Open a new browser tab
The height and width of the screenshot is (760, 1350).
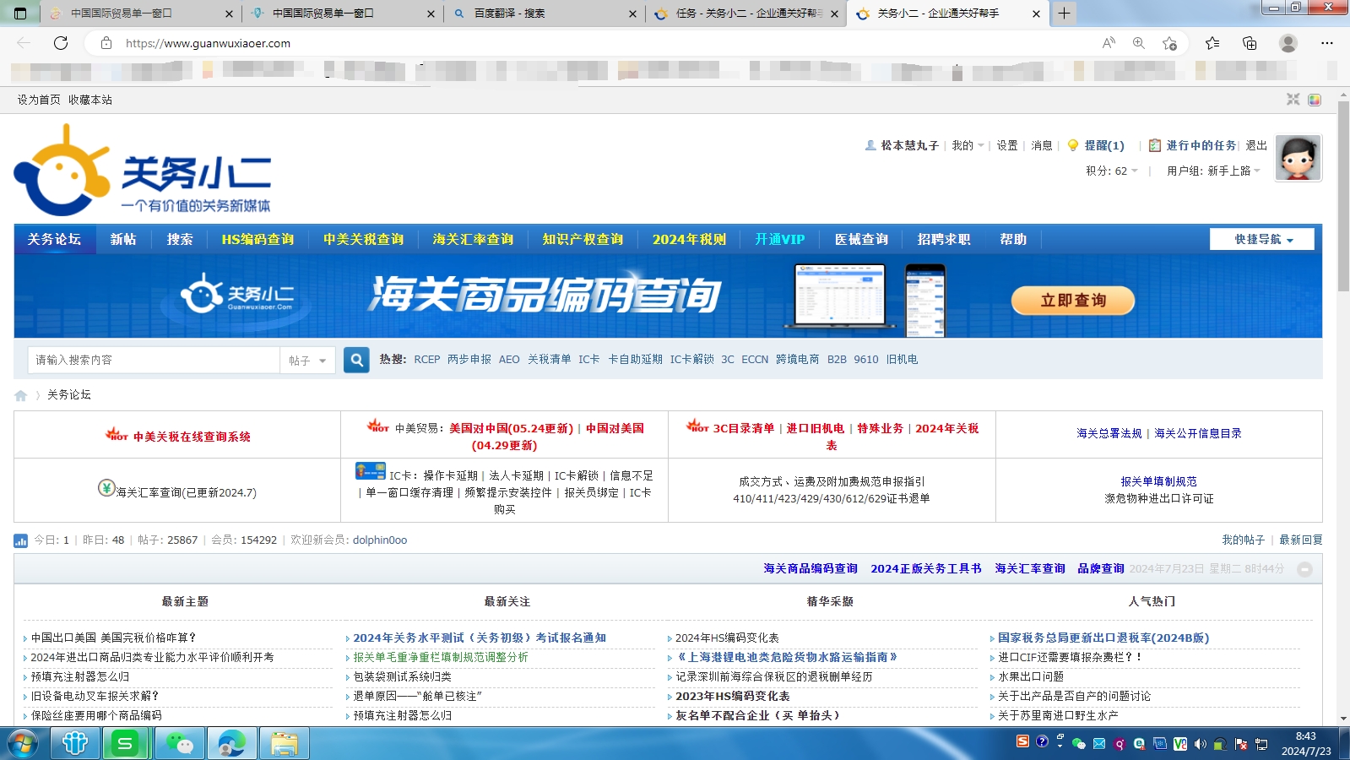point(1065,14)
